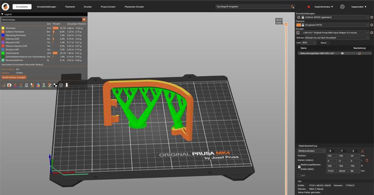Toggle seams visibility icon
Screen dimensions: 374x195
[x=27, y=85]
